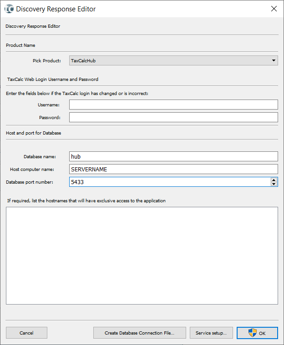Close the Discovery Response Editor window
Viewport: 284px width, 345px height.
tap(274, 9)
